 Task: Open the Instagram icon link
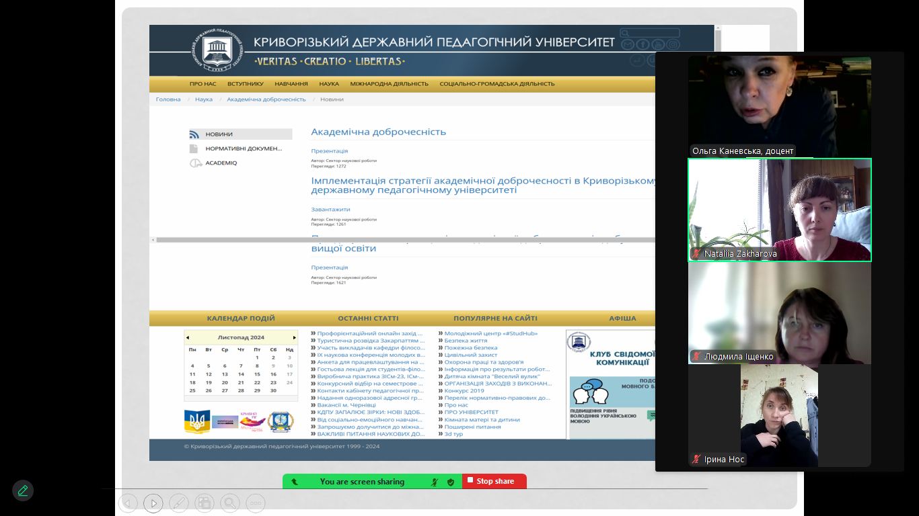(673, 44)
